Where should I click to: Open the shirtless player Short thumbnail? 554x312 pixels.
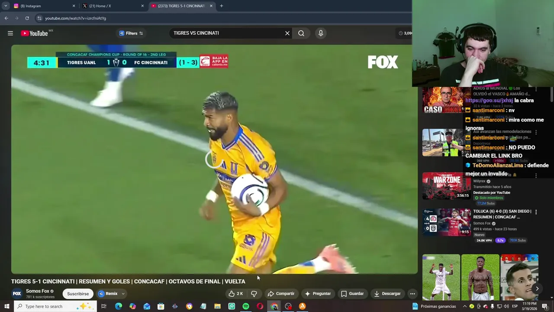[480, 277]
